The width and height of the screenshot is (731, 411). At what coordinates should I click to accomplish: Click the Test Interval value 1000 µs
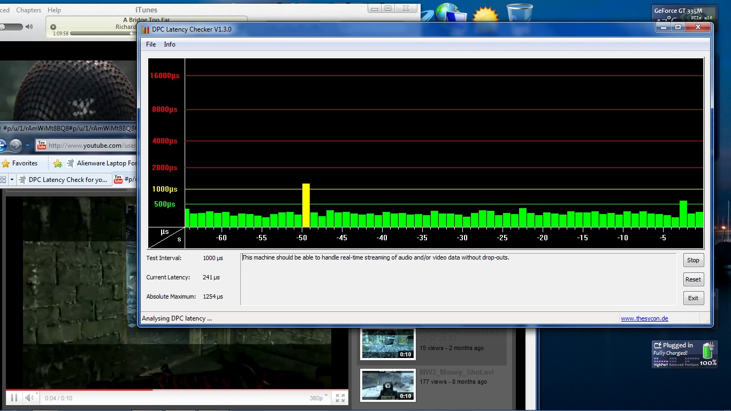pos(213,258)
